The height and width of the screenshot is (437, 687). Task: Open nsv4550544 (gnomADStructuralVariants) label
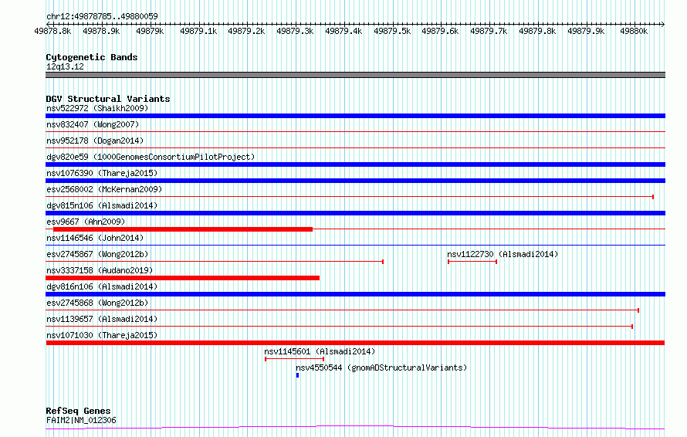click(x=381, y=368)
